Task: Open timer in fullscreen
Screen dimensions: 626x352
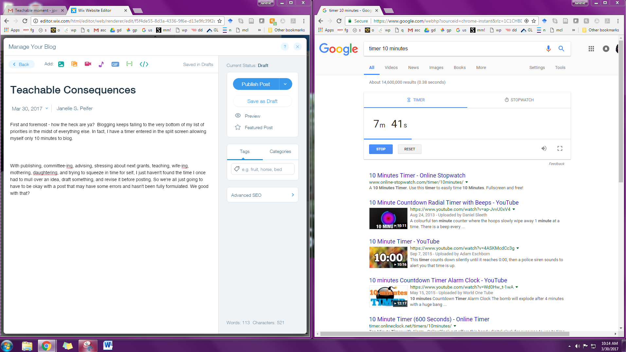Action: click(560, 148)
